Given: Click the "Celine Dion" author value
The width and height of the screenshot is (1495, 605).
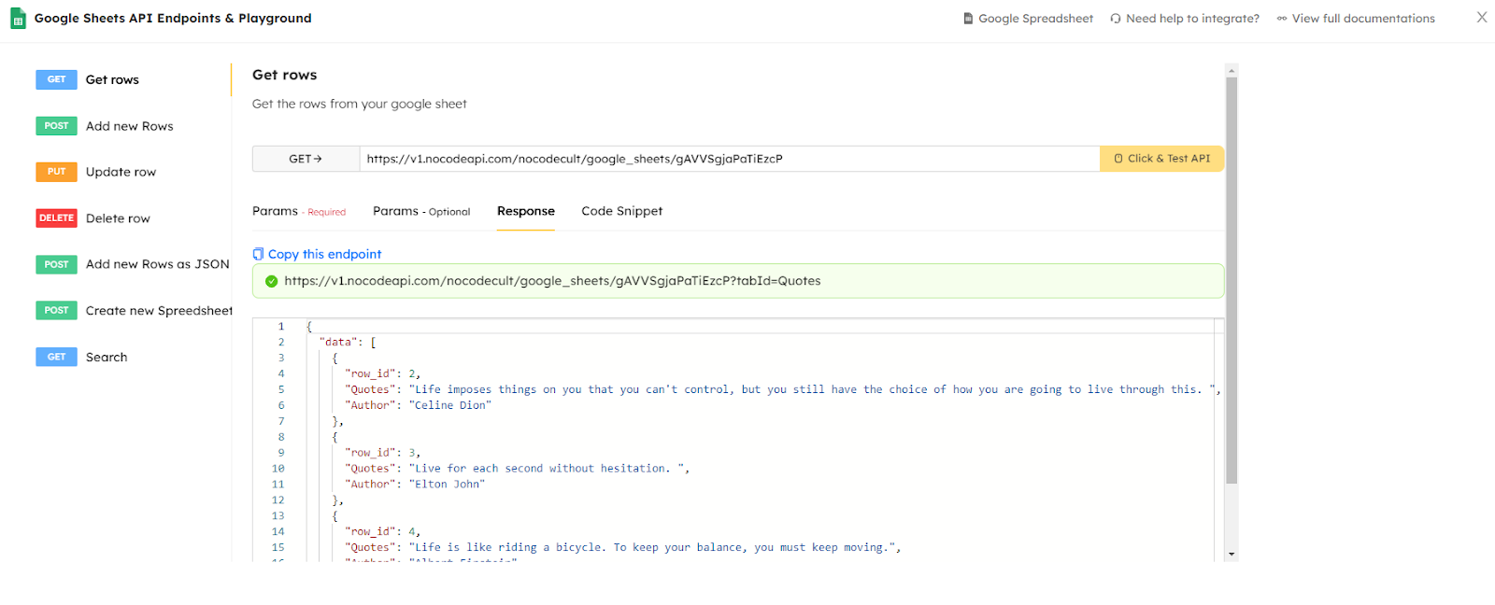Looking at the screenshot, I should (449, 405).
